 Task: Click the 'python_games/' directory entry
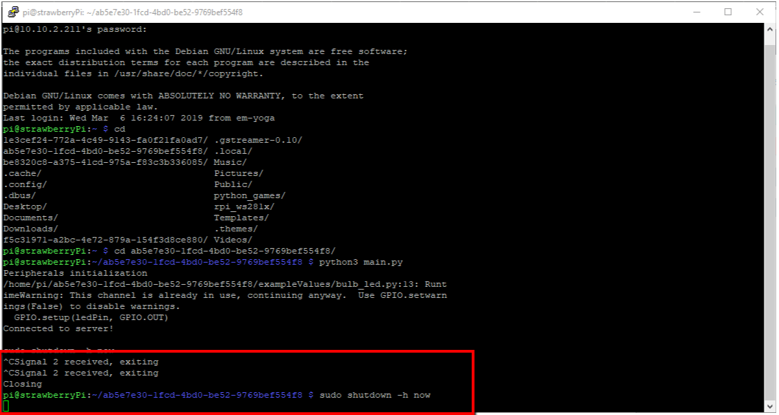pos(250,195)
